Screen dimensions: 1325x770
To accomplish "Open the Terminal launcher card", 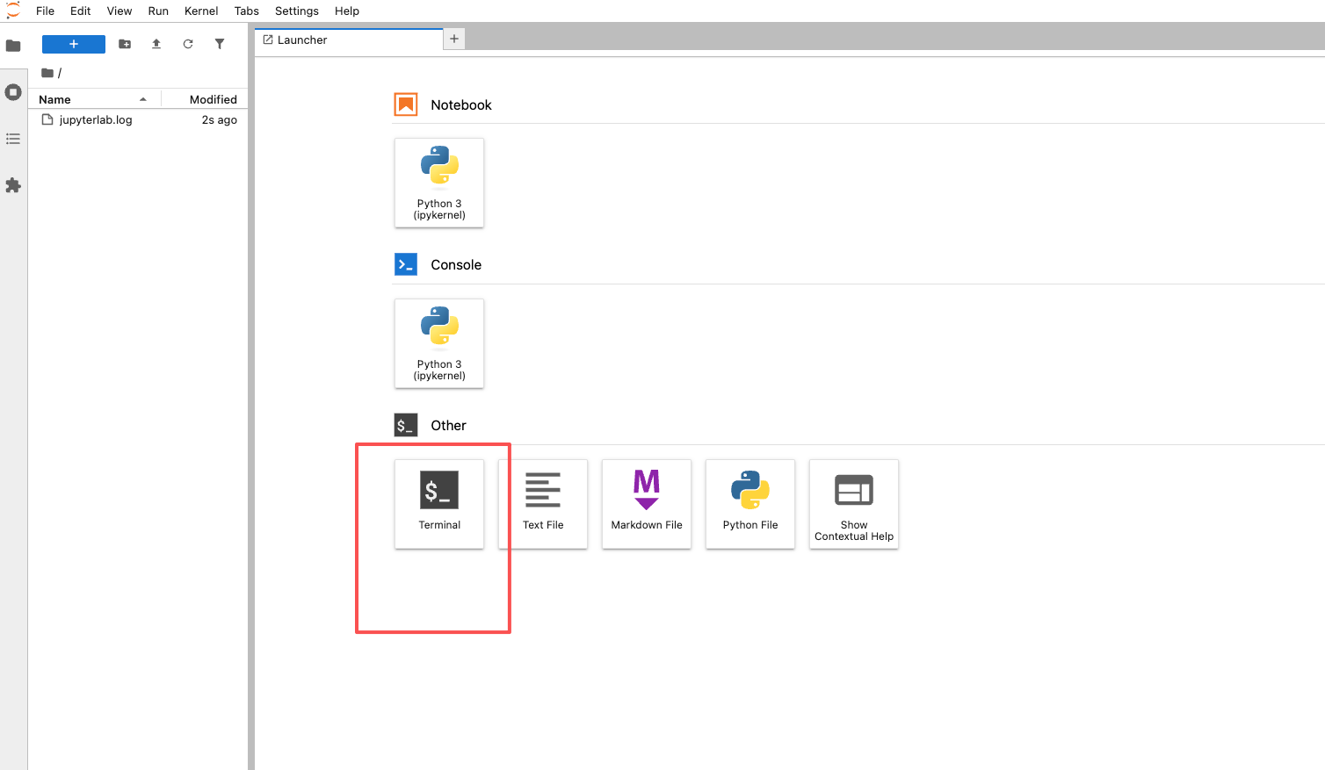I will pos(439,503).
